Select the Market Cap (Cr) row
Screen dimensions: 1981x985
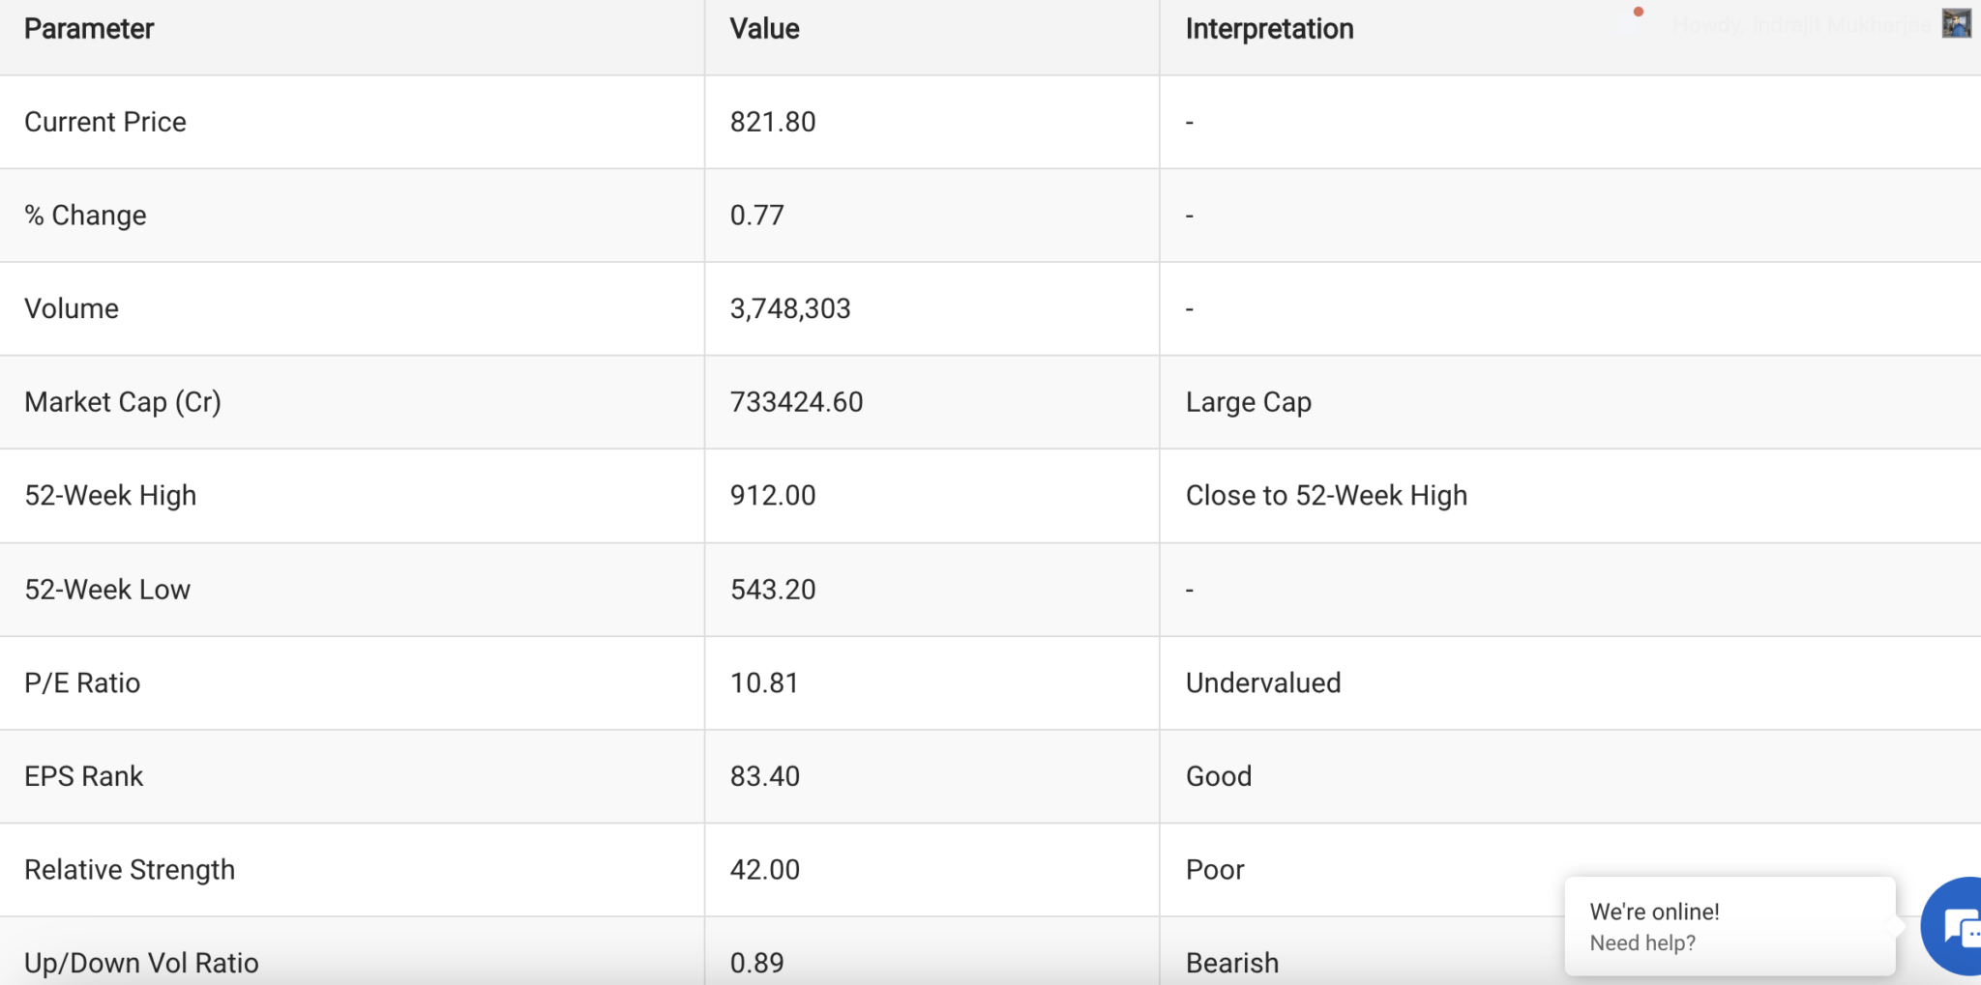[x=123, y=401]
